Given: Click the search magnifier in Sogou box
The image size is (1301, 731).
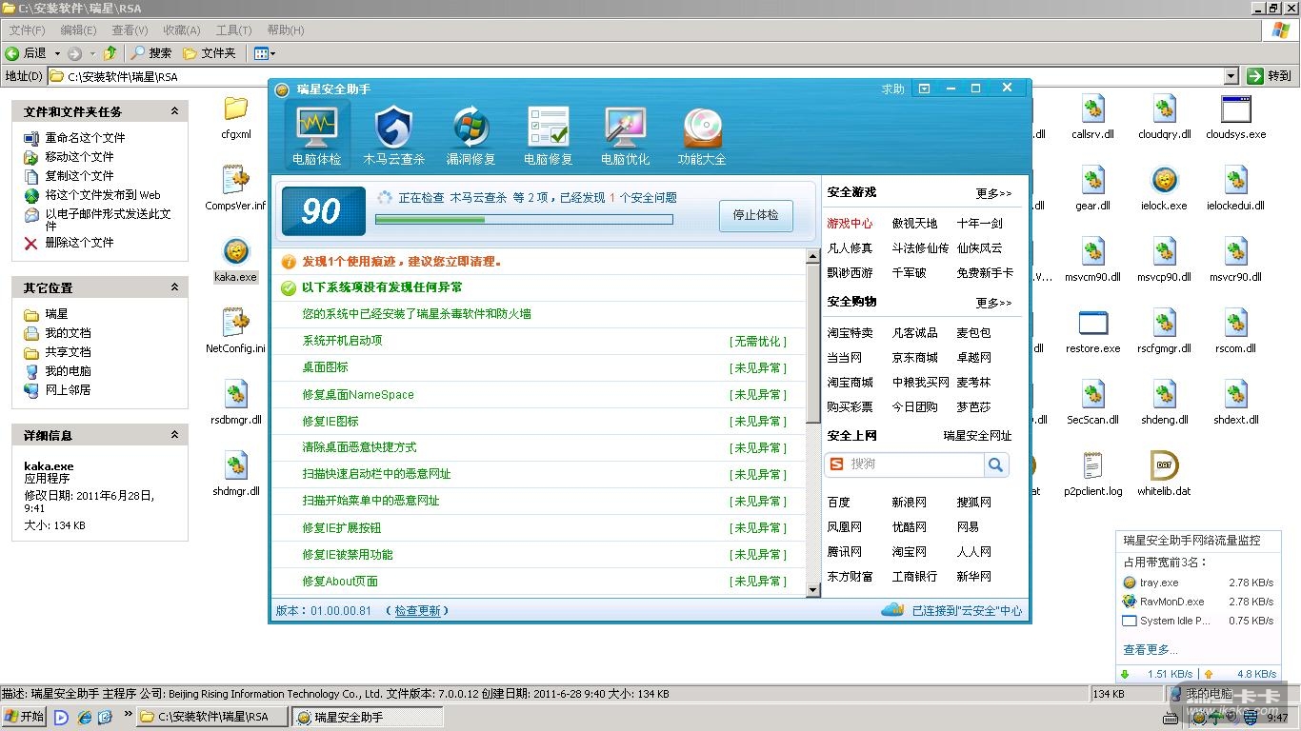Looking at the screenshot, I should tap(996, 464).
